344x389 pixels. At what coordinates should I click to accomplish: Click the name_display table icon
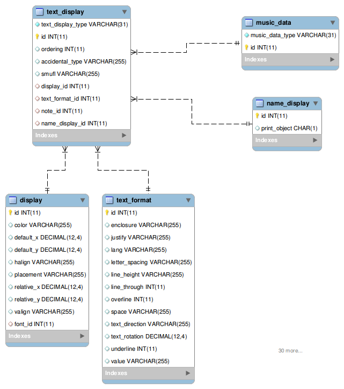(x=259, y=103)
